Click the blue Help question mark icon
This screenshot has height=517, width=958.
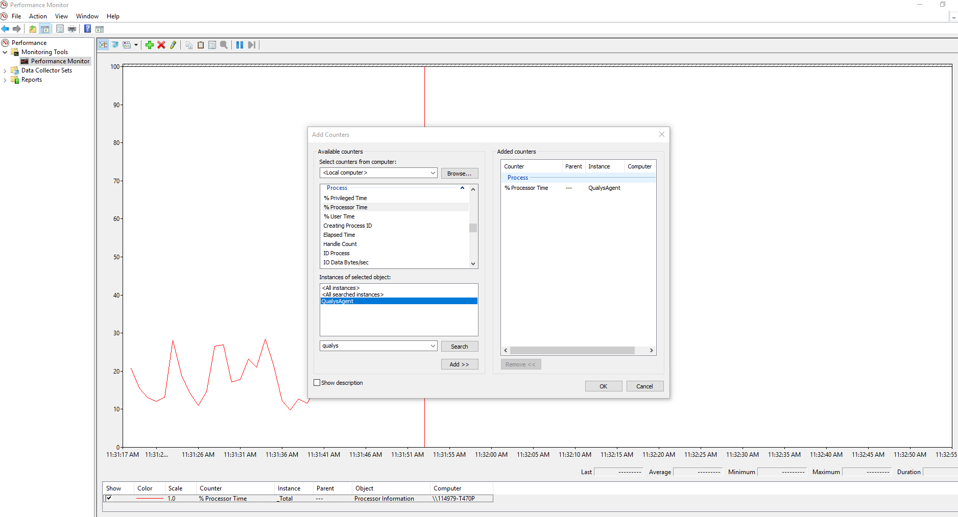[87, 29]
